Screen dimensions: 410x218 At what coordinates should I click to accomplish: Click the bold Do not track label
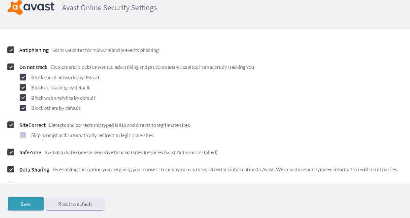click(x=33, y=67)
